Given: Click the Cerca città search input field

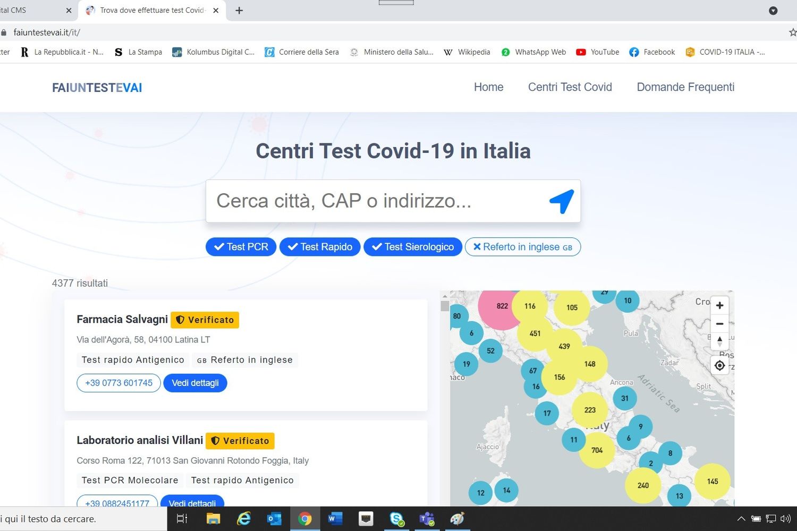Looking at the screenshot, I should coord(372,201).
